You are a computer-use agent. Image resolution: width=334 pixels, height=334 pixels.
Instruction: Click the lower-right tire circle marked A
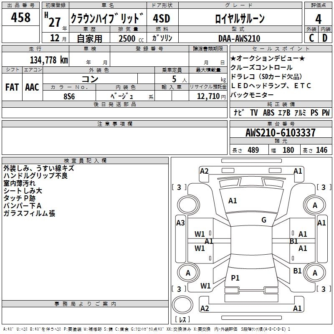click(x=315, y=273)
